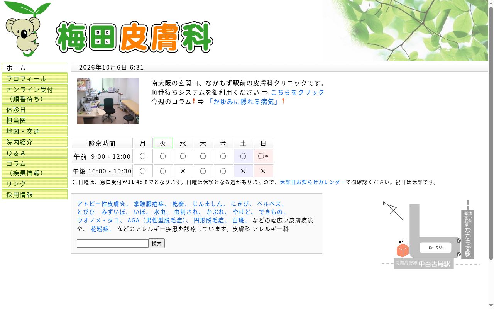Open the 地図・交通 menu item

[x=35, y=131]
